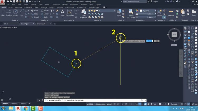The image size is (198, 111).
Task: Click the Rotate tool in Modify panel
Action: (x=44, y=11)
